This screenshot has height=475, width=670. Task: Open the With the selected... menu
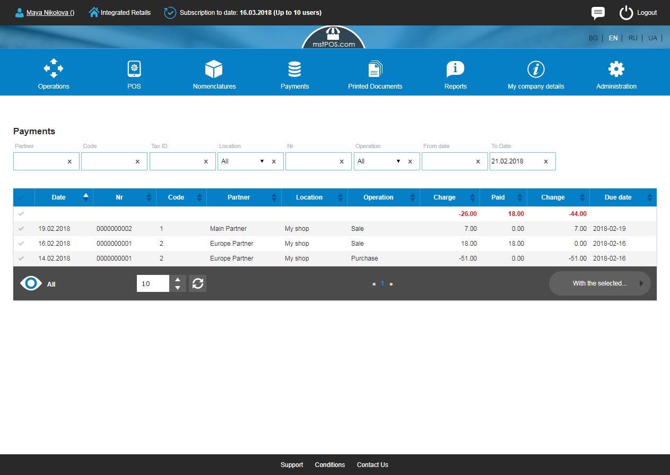(x=599, y=283)
